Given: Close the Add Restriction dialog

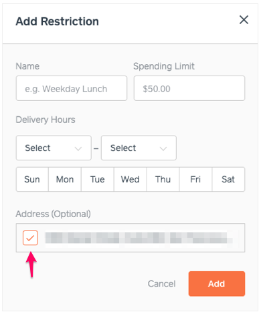Looking at the screenshot, I should tap(244, 20).
